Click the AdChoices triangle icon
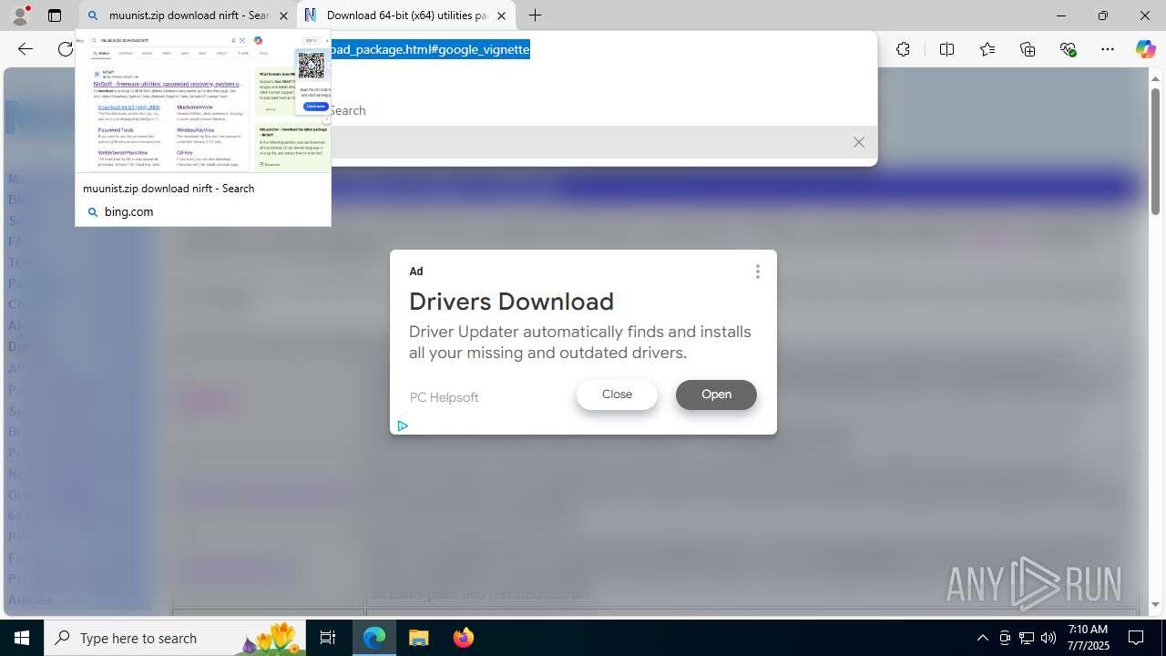The height and width of the screenshot is (656, 1166). [x=402, y=425]
